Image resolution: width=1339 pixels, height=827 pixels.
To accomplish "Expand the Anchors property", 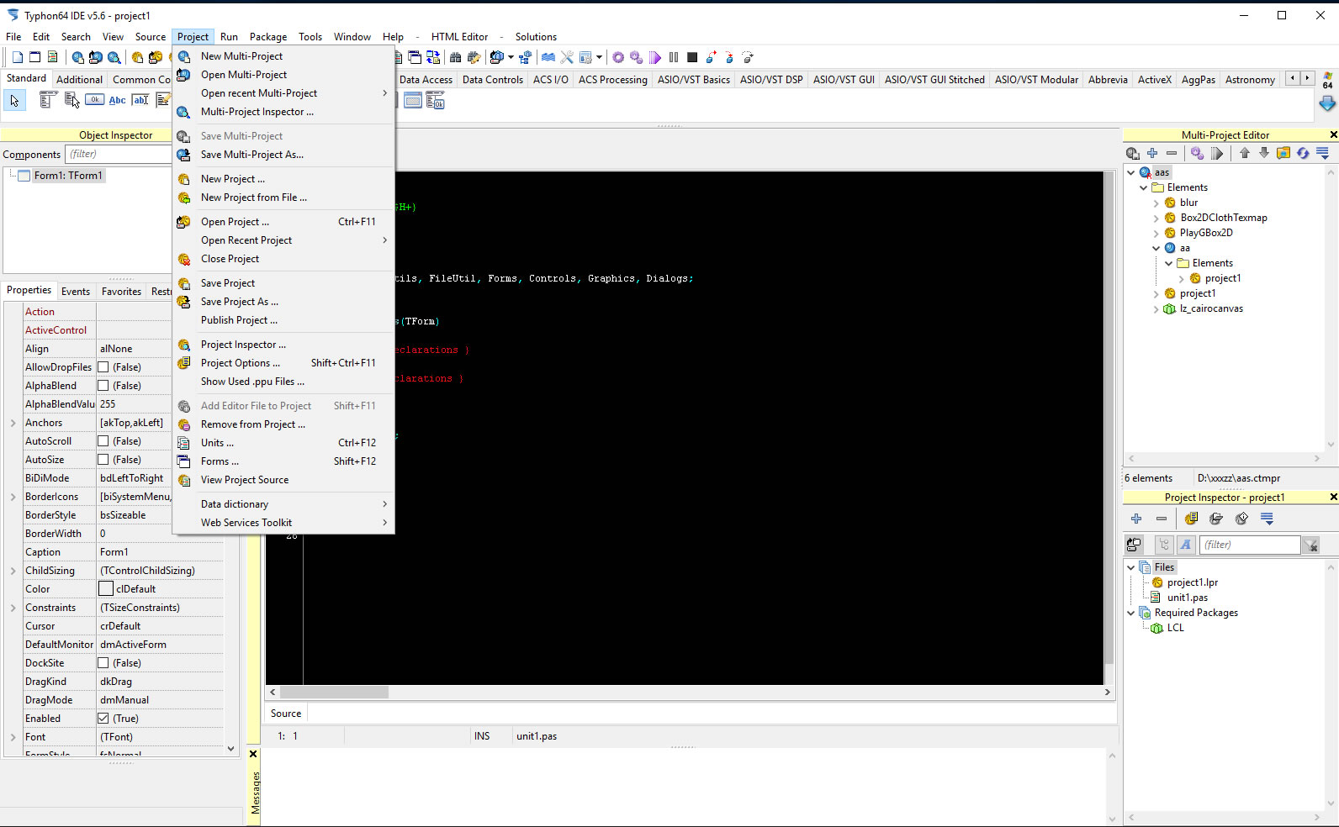I will click(x=13, y=423).
